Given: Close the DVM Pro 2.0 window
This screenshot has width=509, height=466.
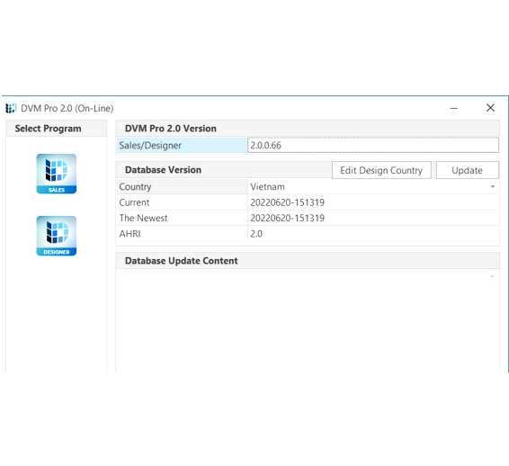Looking at the screenshot, I should (490, 108).
